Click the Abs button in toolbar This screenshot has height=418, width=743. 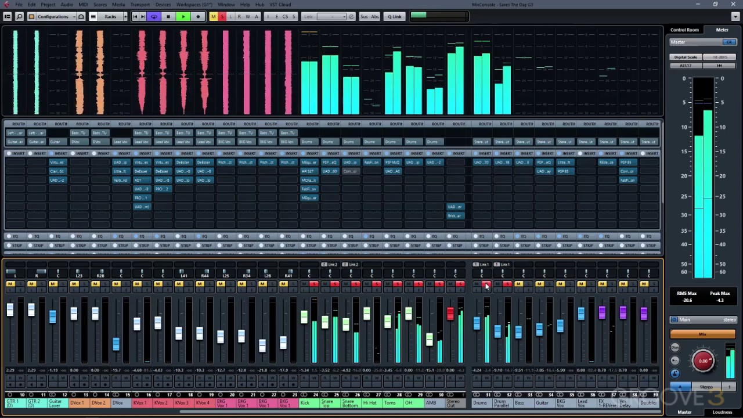coord(374,16)
